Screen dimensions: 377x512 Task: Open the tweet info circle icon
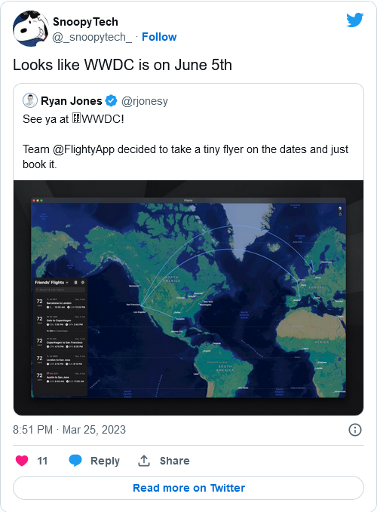355,430
